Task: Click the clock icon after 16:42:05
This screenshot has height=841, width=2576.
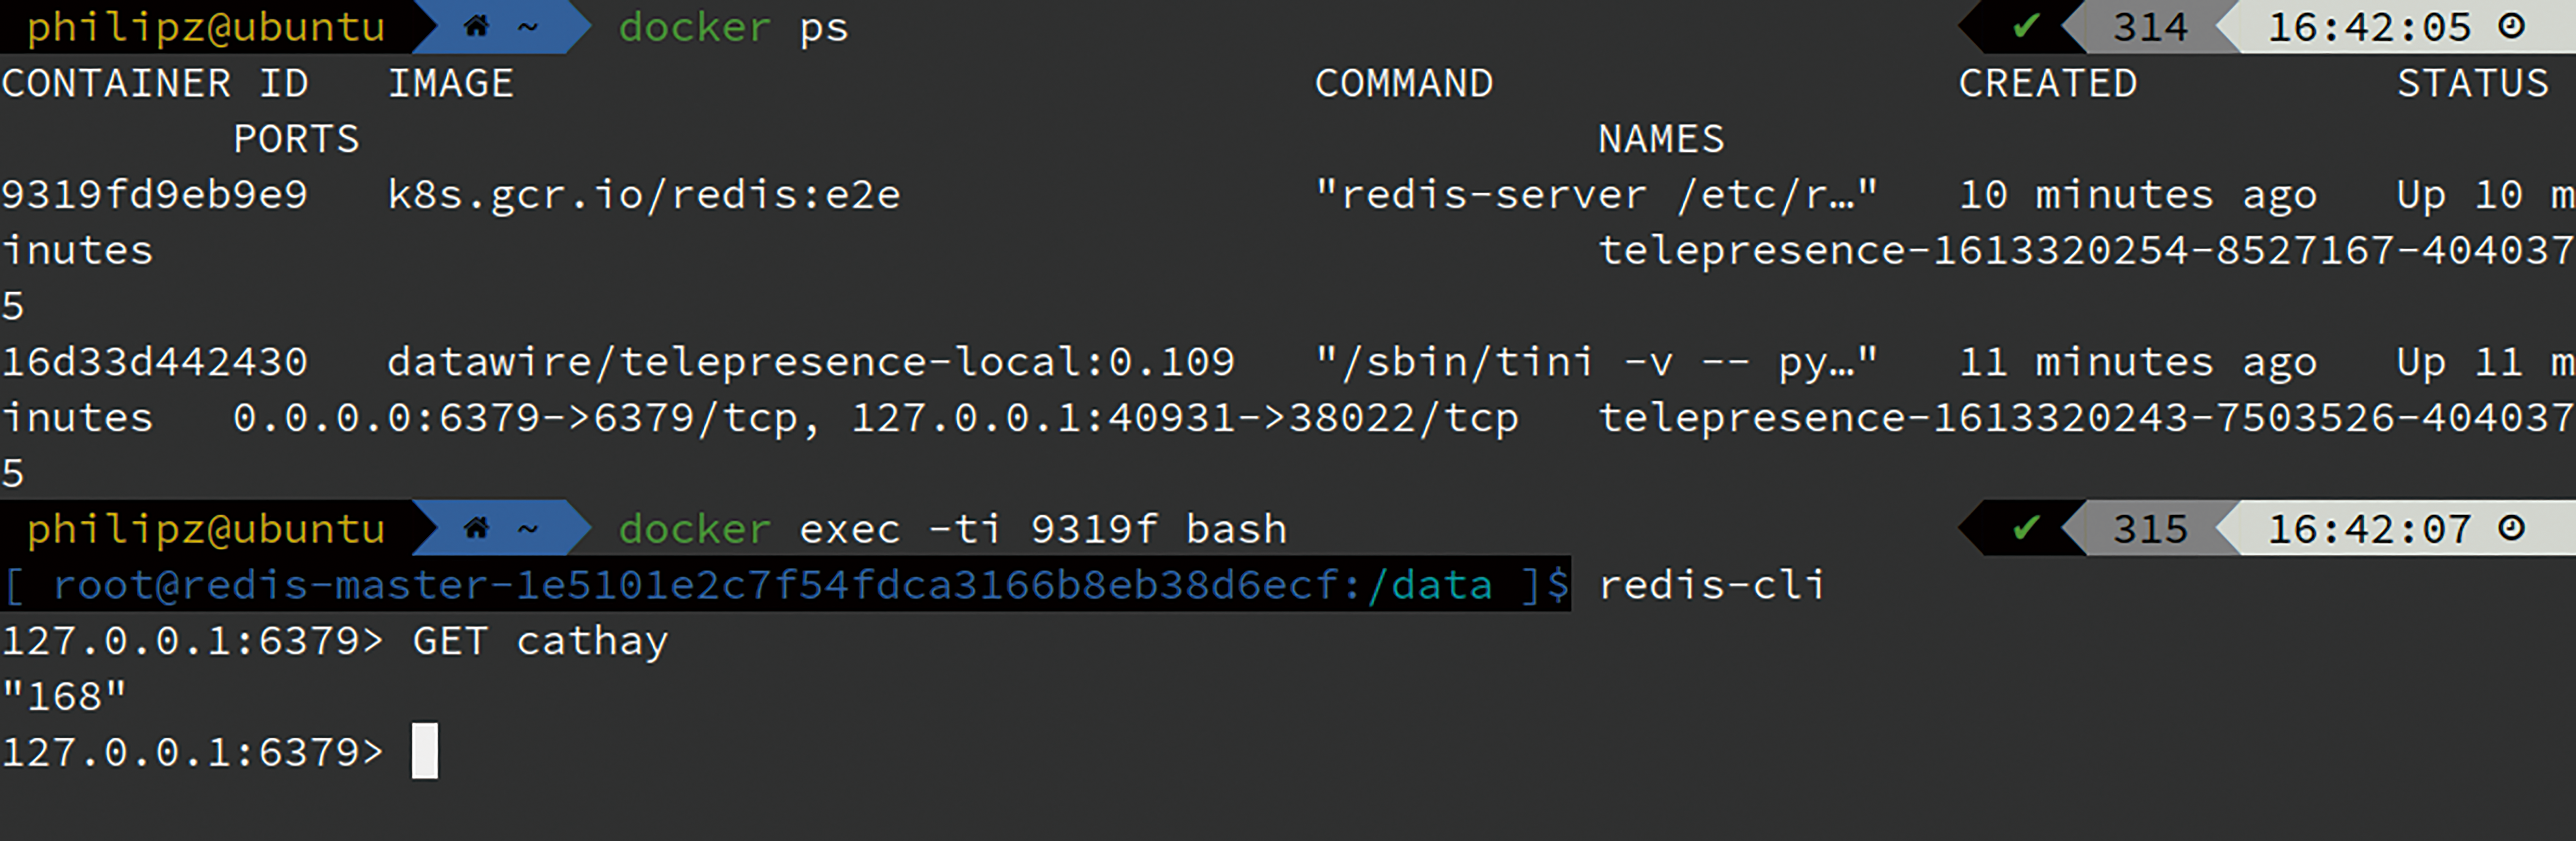Action: tap(2512, 26)
